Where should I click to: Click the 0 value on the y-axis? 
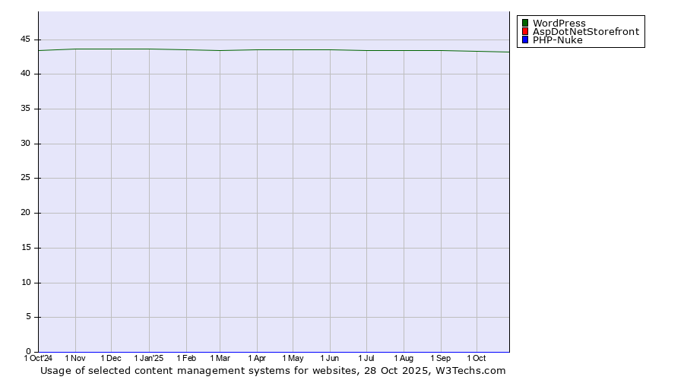point(28,352)
